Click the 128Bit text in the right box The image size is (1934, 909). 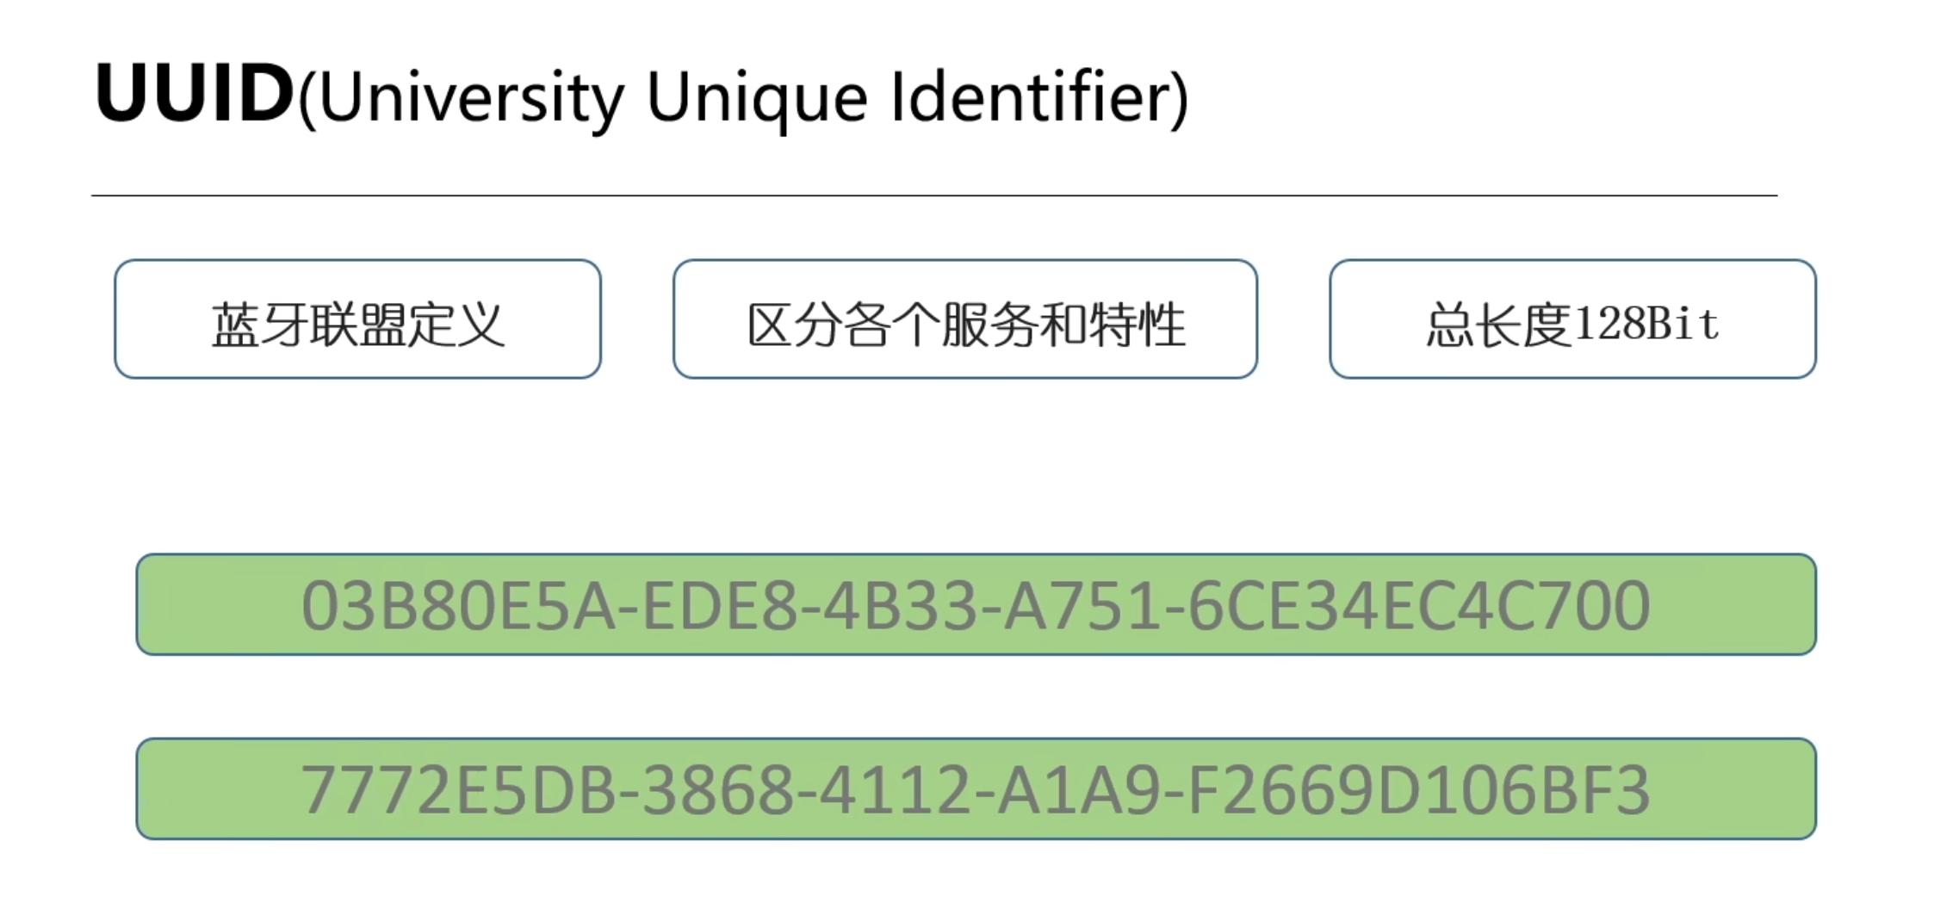[x=1646, y=324]
